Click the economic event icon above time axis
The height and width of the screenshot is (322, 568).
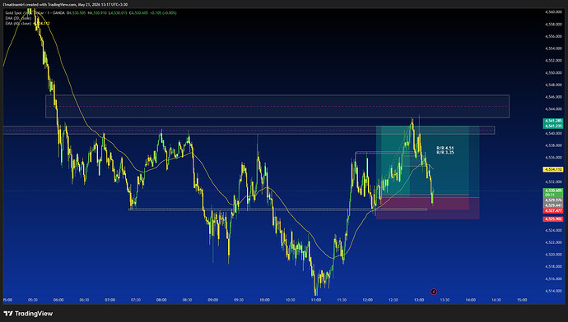click(434, 292)
